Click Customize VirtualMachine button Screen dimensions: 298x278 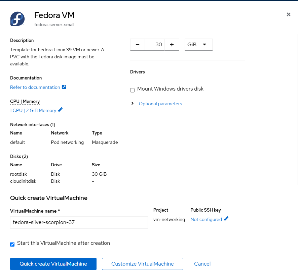click(x=143, y=264)
